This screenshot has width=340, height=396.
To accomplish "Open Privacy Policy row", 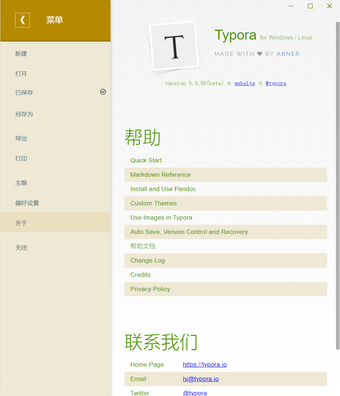I will pyautogui.click(x=226, y=289).
